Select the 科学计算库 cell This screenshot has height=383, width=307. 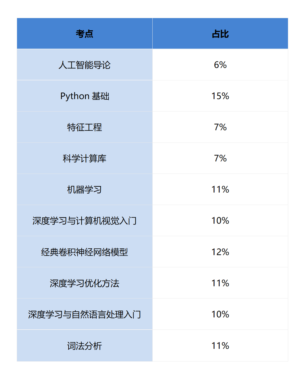pos(85,158)
